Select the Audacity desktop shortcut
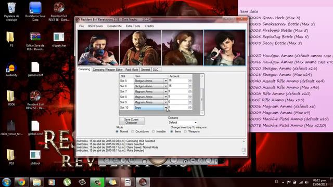 11,69
